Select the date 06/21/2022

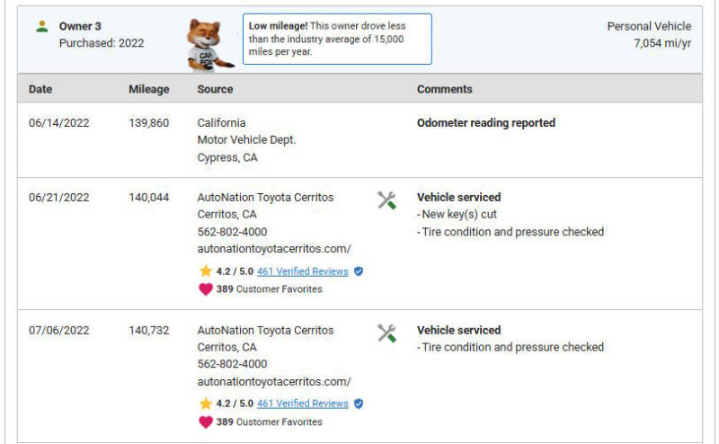(58, 197)
